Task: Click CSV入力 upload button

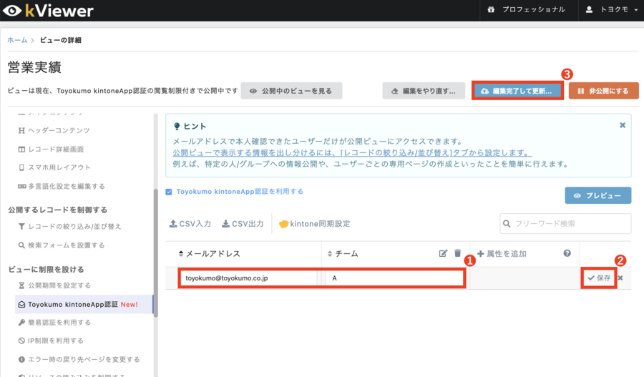Action: (x=190, y=224)
